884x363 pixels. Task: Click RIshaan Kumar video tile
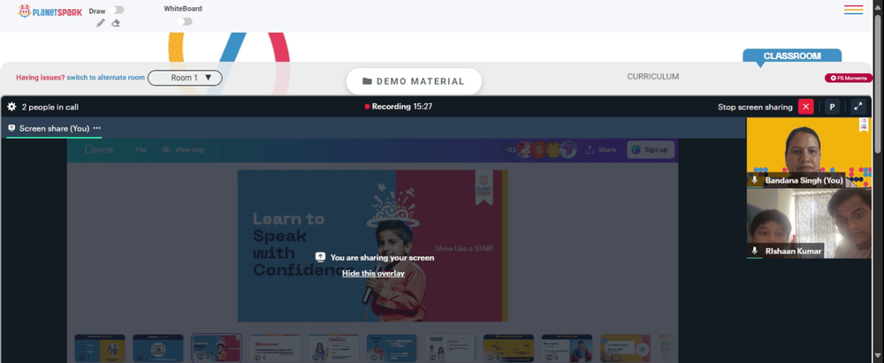coord(809,223)
